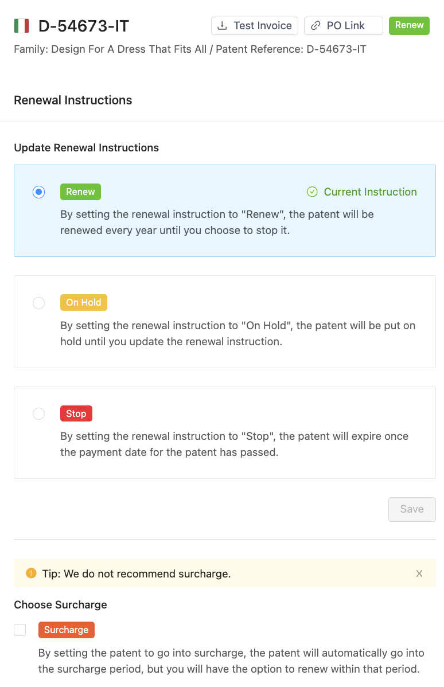The image size is (444, 687).
Task: Select the Renew radio button
Action: [38, 192]
